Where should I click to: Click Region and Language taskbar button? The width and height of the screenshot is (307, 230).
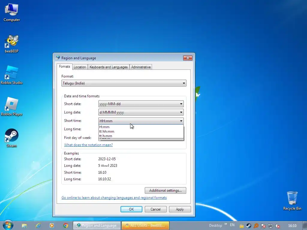[x=97, y=226]
